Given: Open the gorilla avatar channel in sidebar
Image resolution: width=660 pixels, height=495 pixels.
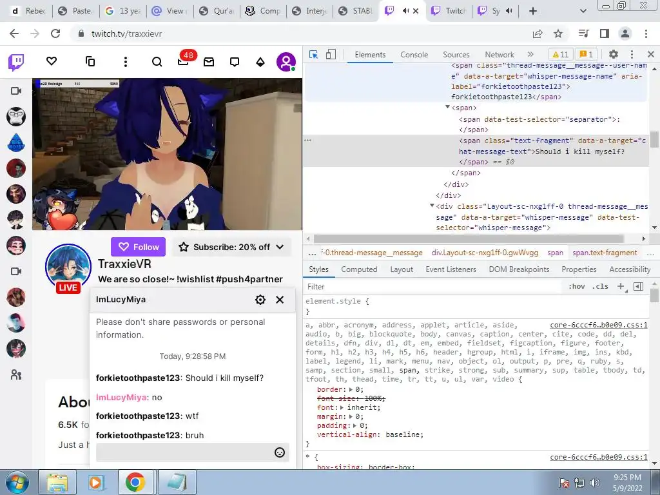Looking at the screenshot, I should point(16,117).
